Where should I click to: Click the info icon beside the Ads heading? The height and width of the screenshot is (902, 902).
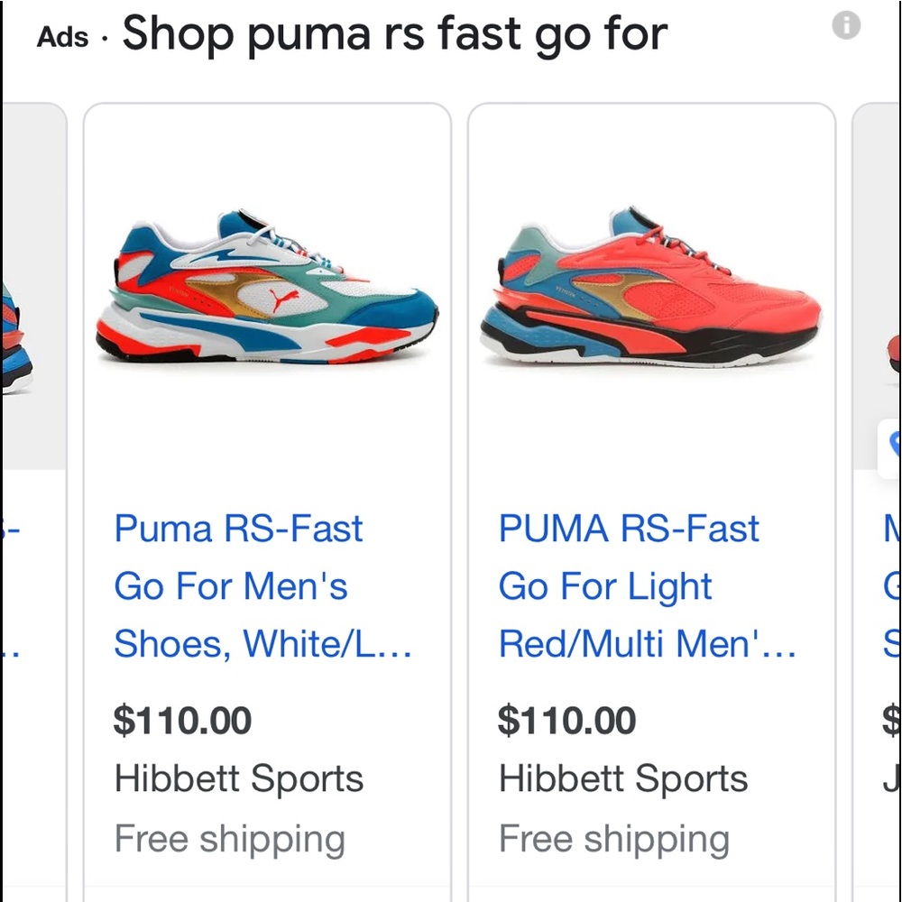(x=846, y=24)
